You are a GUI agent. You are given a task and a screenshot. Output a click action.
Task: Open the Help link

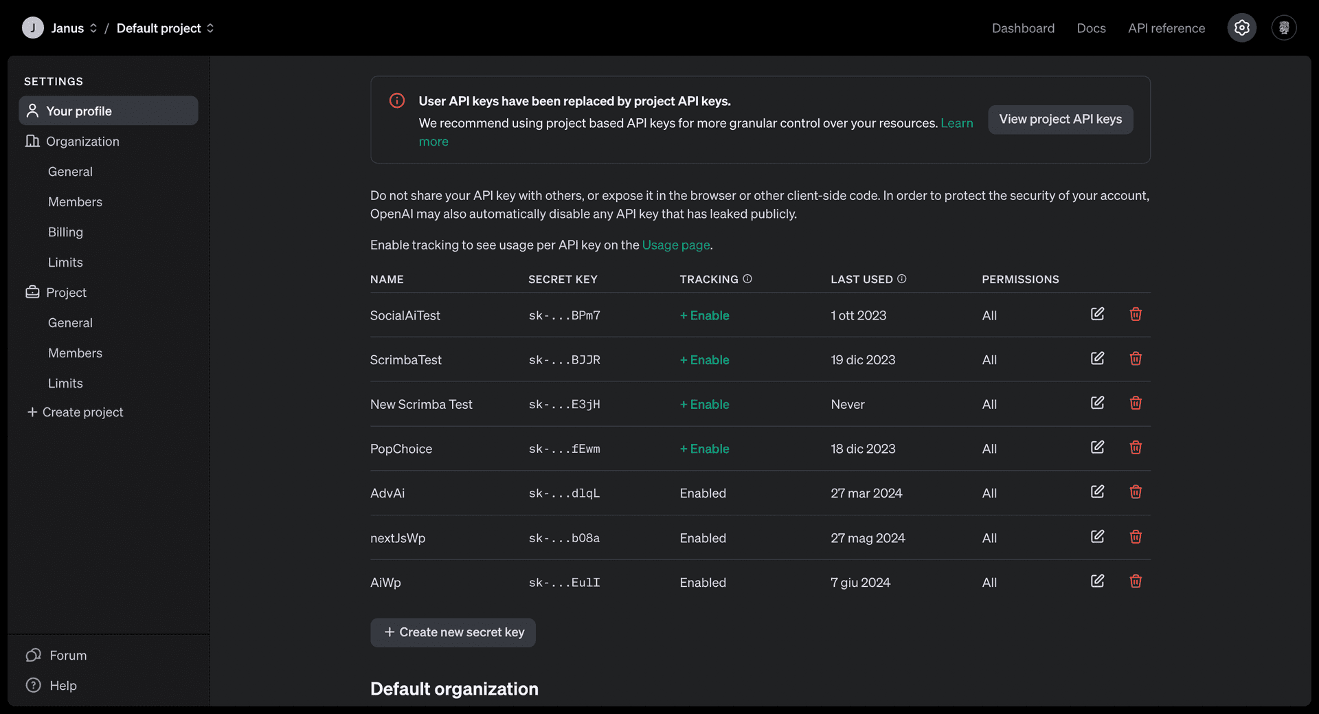coord(51,686)
